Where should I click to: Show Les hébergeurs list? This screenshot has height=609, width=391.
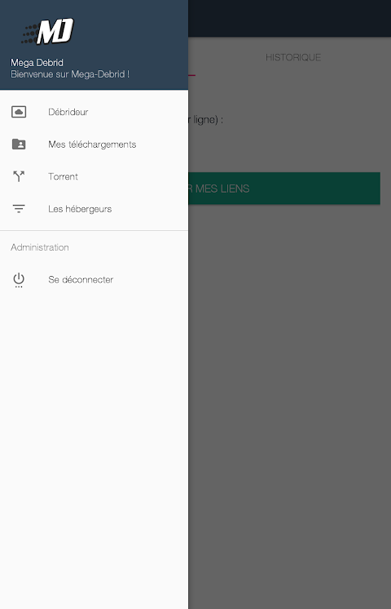[94, 209]
